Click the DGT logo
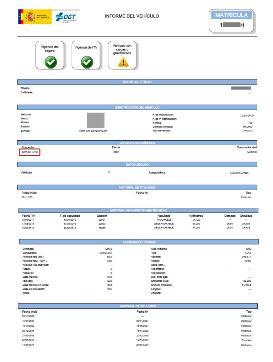The width and height of the screenshot is (273, 362). pos(66,17)
